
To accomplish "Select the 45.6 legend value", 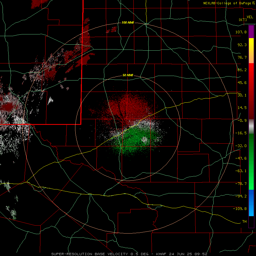I will pyautogui.click(x=242, y=82).
